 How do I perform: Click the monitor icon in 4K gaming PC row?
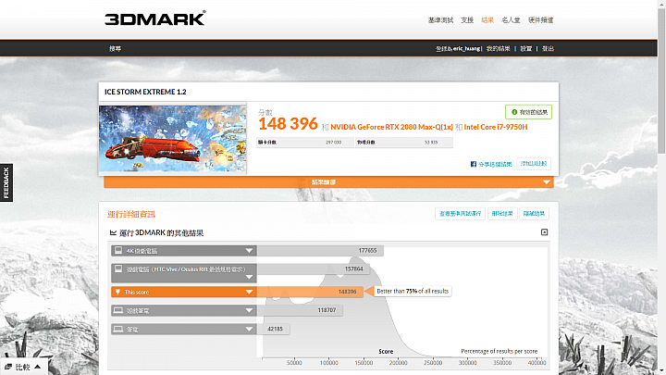pyautogui.click(x=118, y=250)
